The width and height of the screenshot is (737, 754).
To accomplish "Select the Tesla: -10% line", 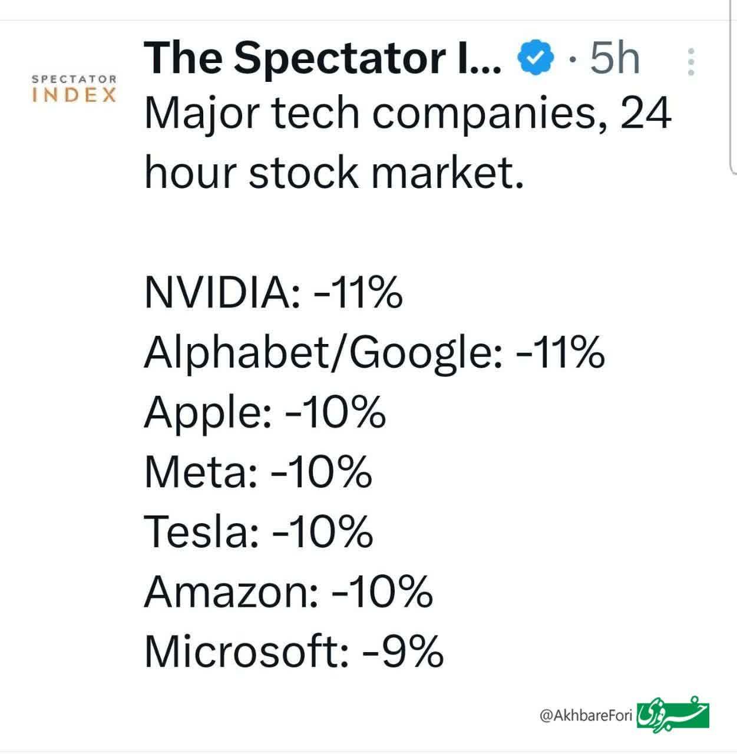I will pos(259,531).
